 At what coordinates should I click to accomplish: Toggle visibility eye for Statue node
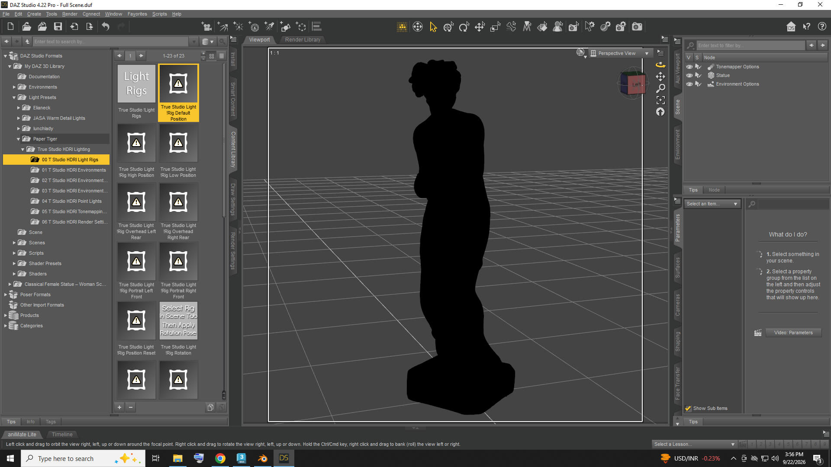[x=689, y=75]
